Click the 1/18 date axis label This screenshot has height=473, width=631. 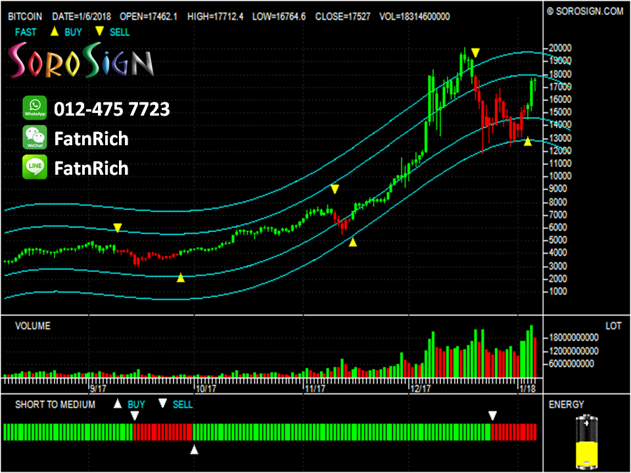click(528, 388)
